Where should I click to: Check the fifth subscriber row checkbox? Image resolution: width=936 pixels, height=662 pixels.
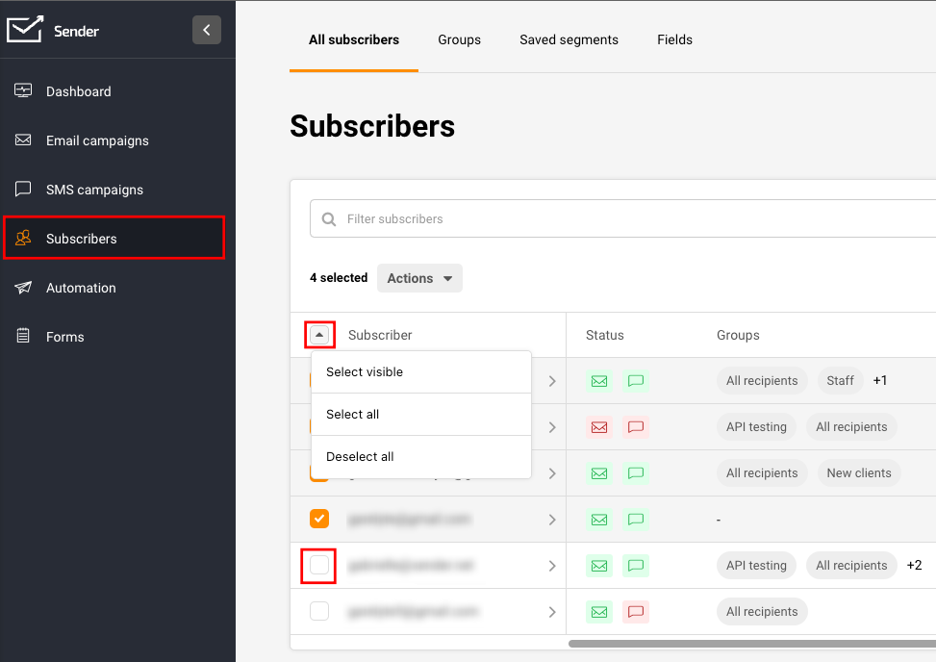319,566
